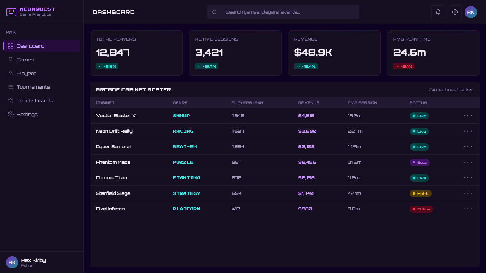Open the Avg Play Time stat card
The image size is (486, 273).
pyautogui.click(x=433, y=53)
